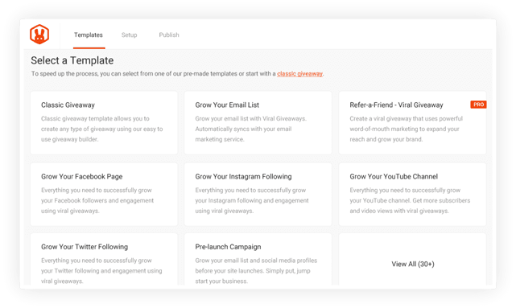The image size is (516, 308).
Task: Choose Grow Your Instagram Following template
Action: (258, 195)
